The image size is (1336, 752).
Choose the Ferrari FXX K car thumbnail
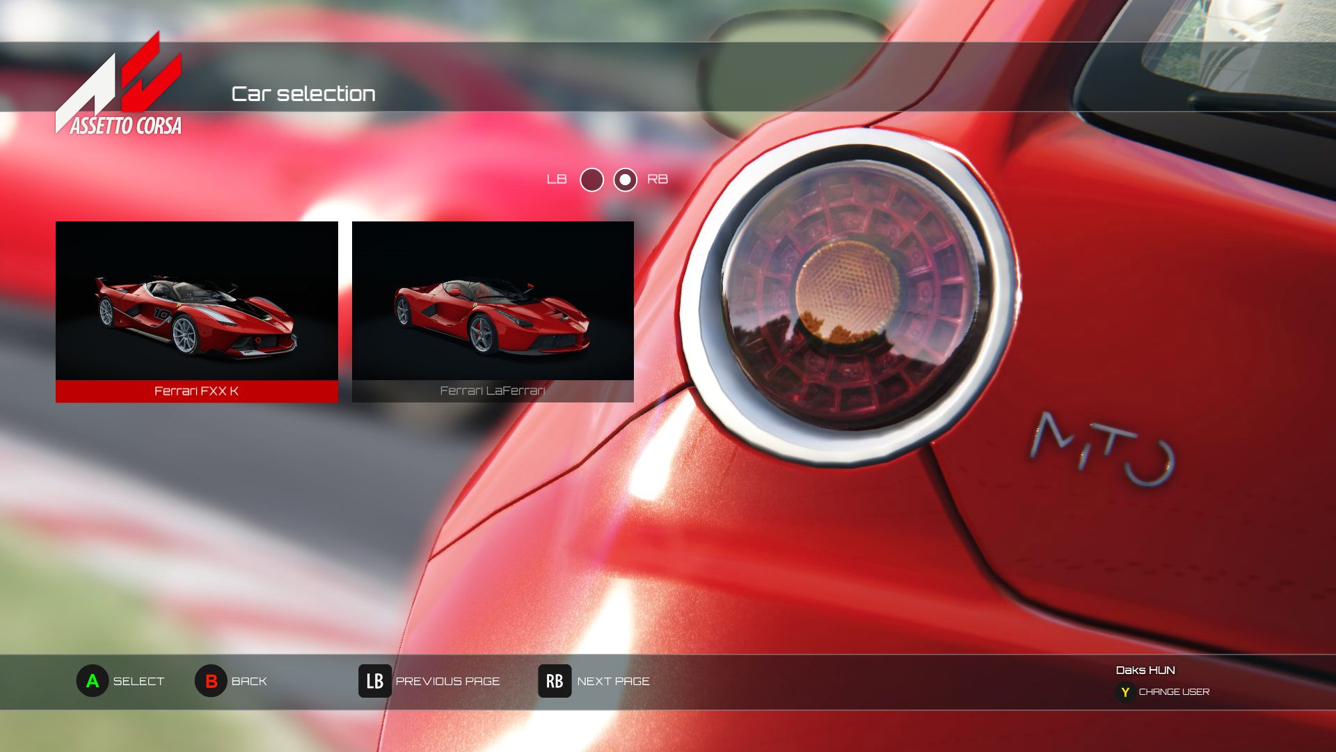point(197,301)
